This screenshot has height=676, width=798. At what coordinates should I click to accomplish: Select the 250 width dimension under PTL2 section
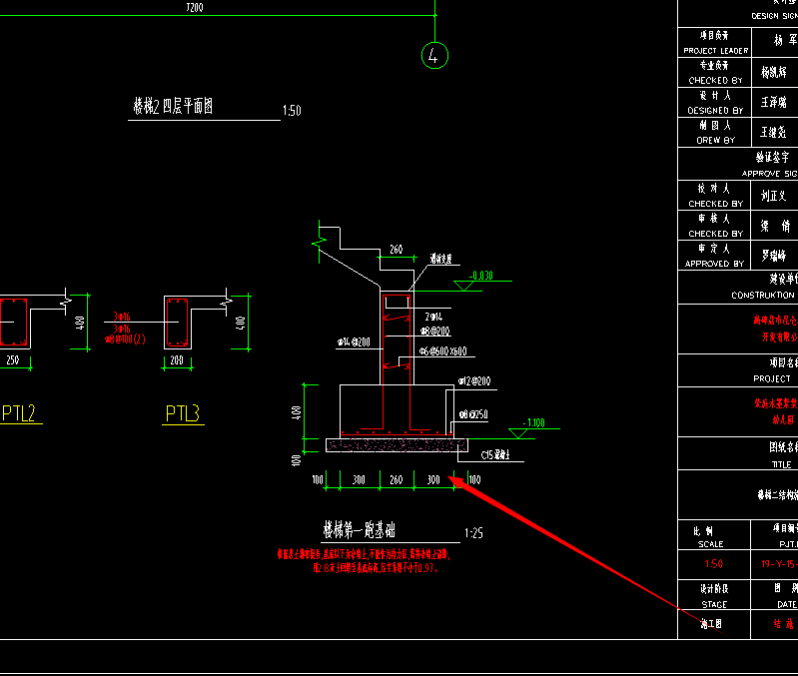click(13, 360)
